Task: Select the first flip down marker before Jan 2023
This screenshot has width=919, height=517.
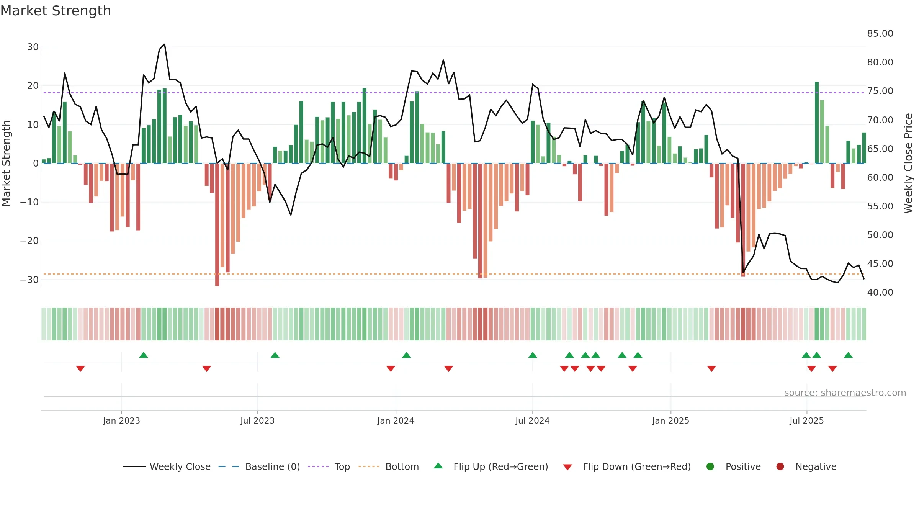Action: [80, 369]
